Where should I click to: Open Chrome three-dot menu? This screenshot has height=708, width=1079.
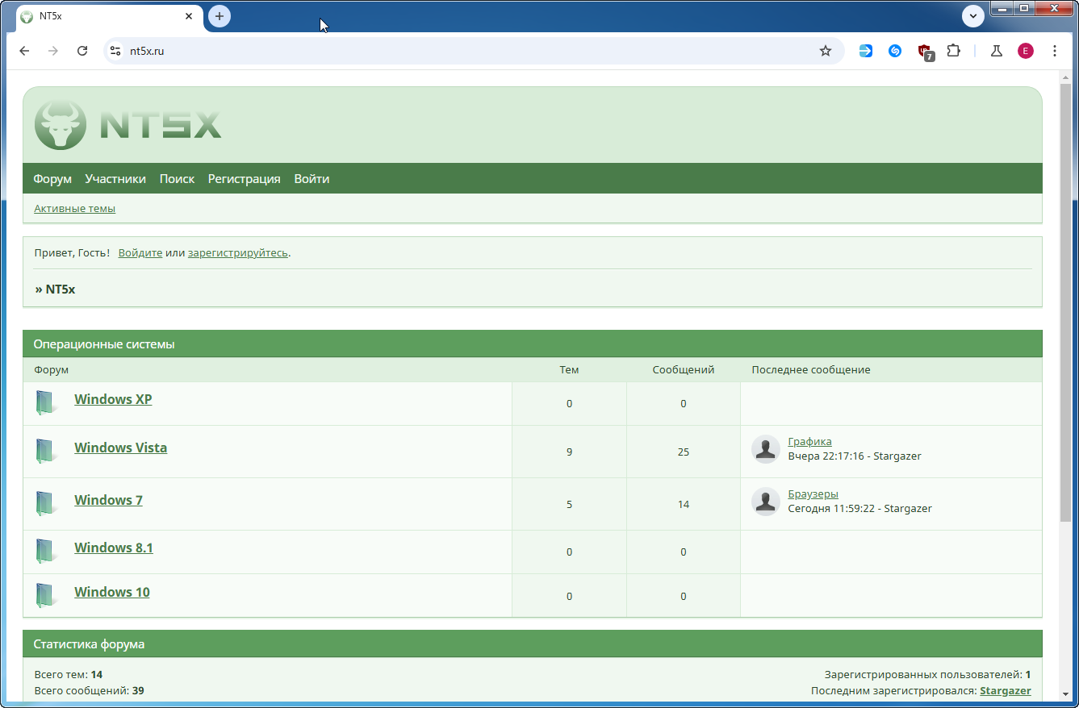1055,51
